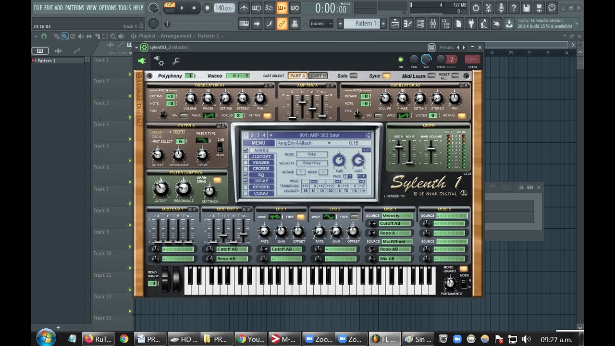
Task: Click the tempo 140.000 field
Action: point(224,8)
